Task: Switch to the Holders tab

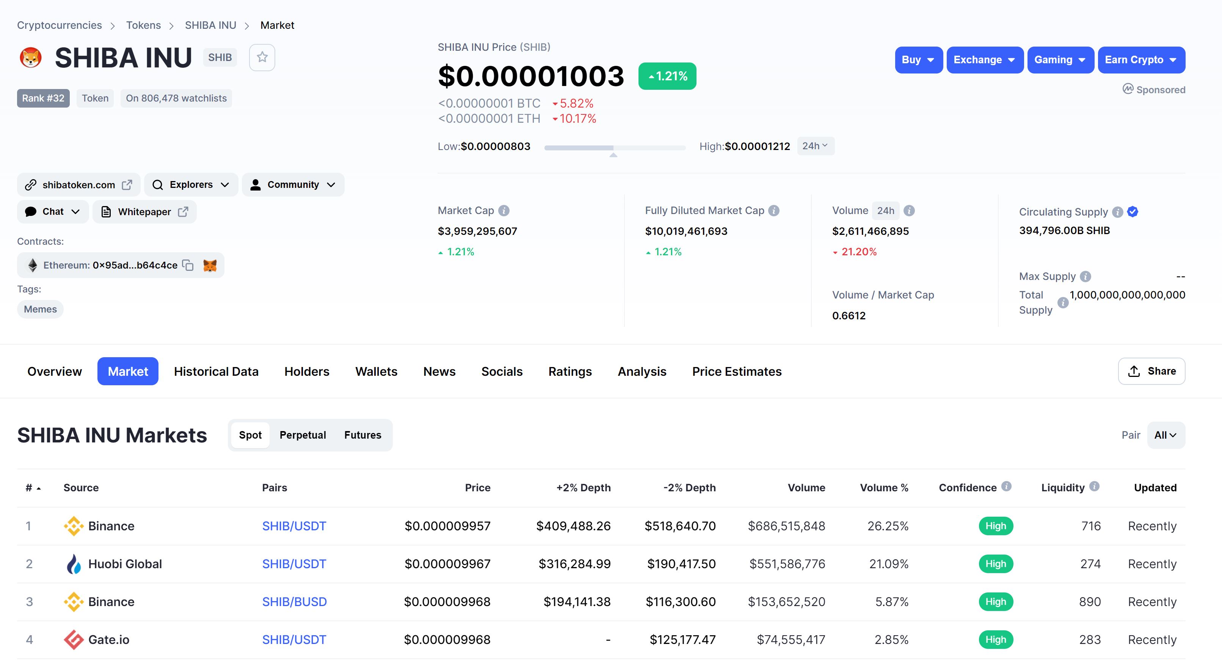Action: [306, 372]
